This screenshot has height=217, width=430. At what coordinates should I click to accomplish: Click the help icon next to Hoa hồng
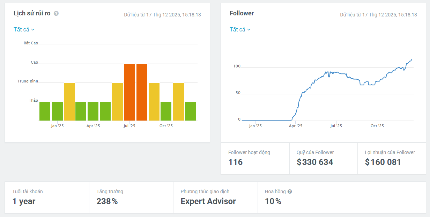click(290, 191)
